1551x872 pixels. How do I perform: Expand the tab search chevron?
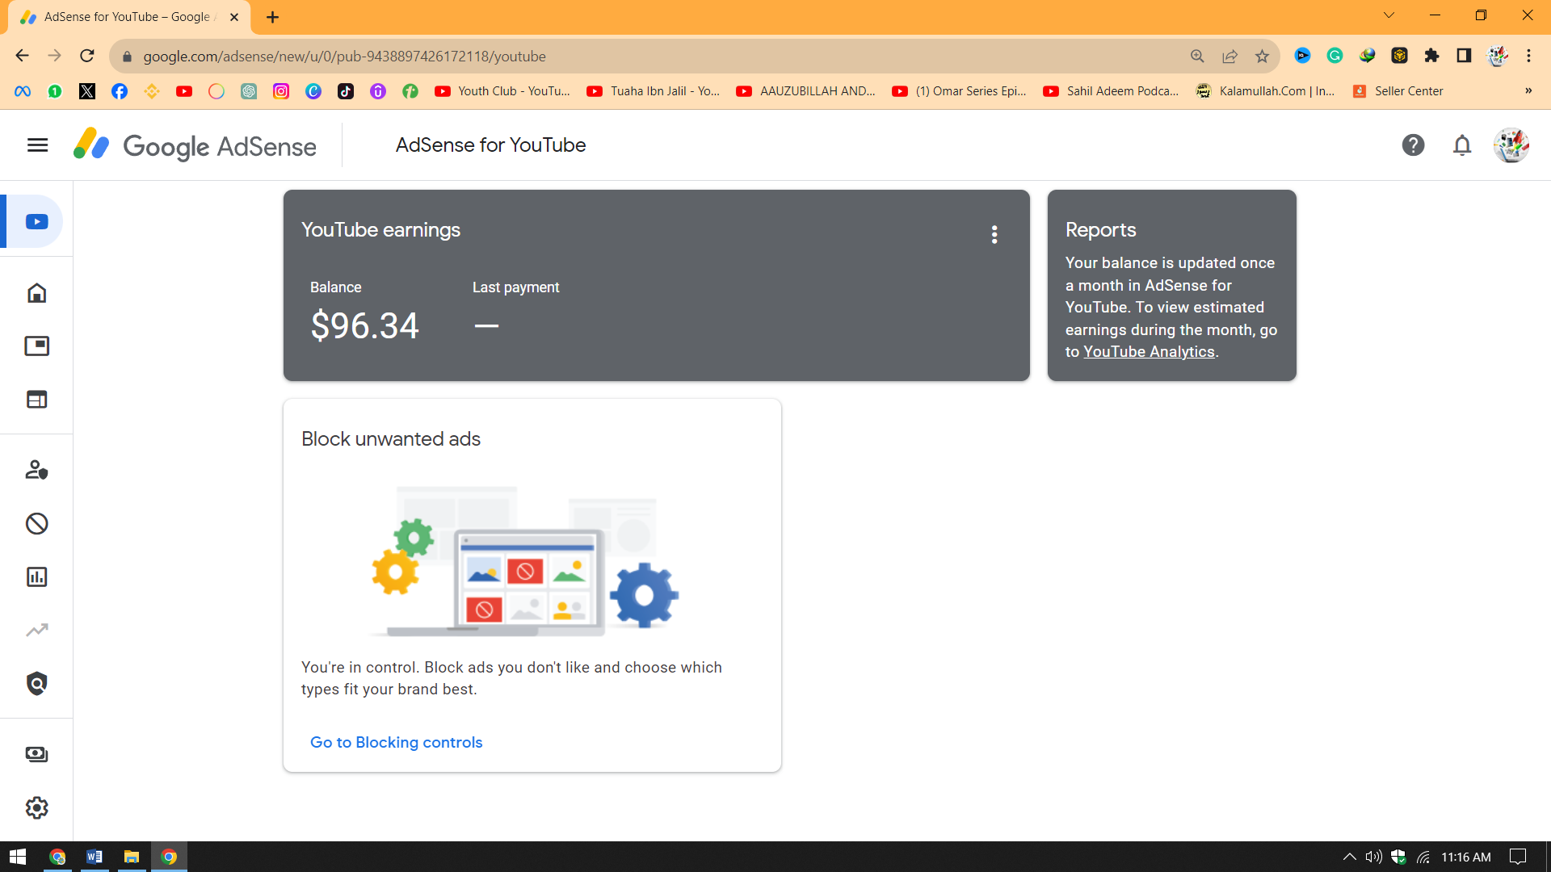1389,15
